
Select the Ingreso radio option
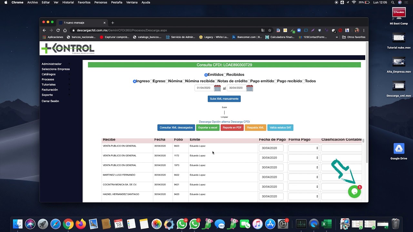click(x=135, y=81)
